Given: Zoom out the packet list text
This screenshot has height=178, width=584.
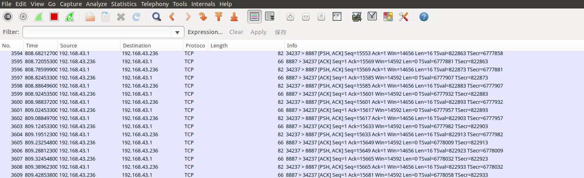Looking at the screenshot, I should pos(305,17).
